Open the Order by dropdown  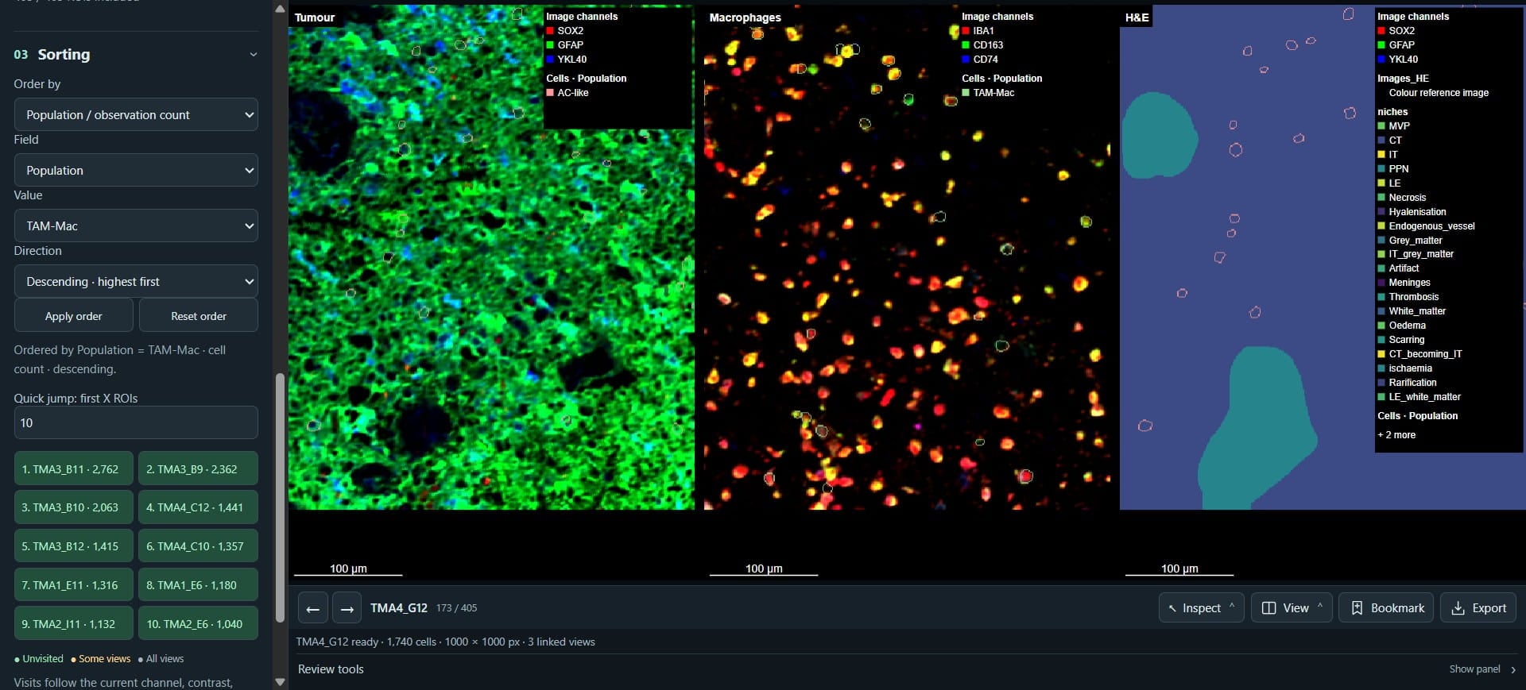(x=136, y=114)
